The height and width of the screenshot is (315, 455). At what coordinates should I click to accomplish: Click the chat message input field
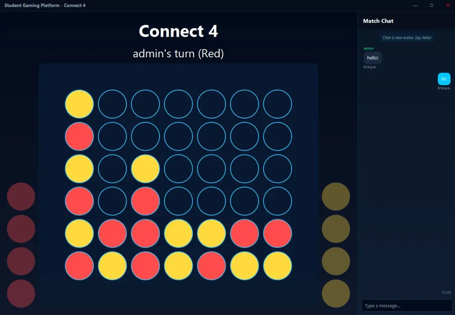click(407, 306)
